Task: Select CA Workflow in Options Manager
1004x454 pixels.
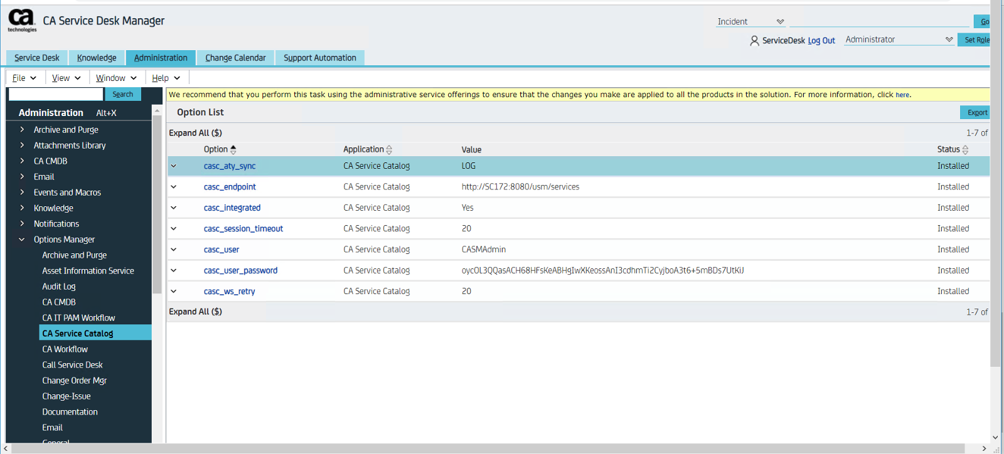Action: [65, 349]
